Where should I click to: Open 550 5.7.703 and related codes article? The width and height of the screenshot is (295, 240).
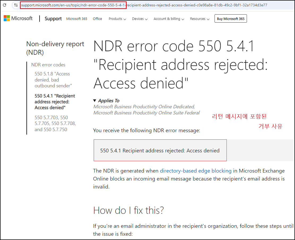(55, 123)
